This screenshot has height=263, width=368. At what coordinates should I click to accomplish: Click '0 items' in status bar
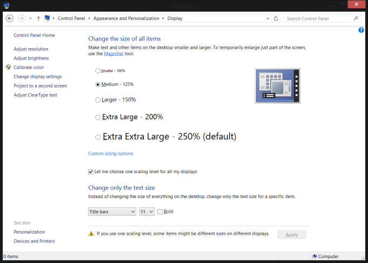pos(11,257)
